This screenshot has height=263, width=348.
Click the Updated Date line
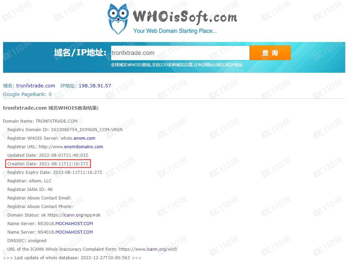click(x=48, y=155)
